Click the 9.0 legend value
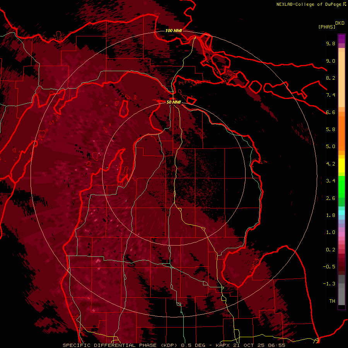The width and height of the screenshot is (348, 348). tap(331, 61)
